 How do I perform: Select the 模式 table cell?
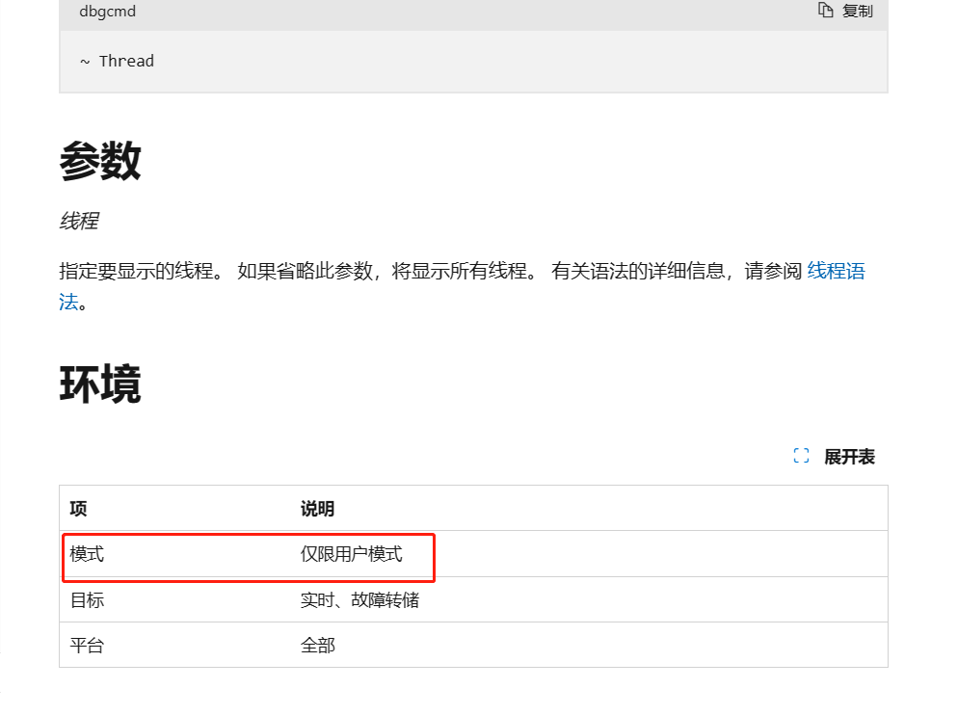[x=87, y=554]
